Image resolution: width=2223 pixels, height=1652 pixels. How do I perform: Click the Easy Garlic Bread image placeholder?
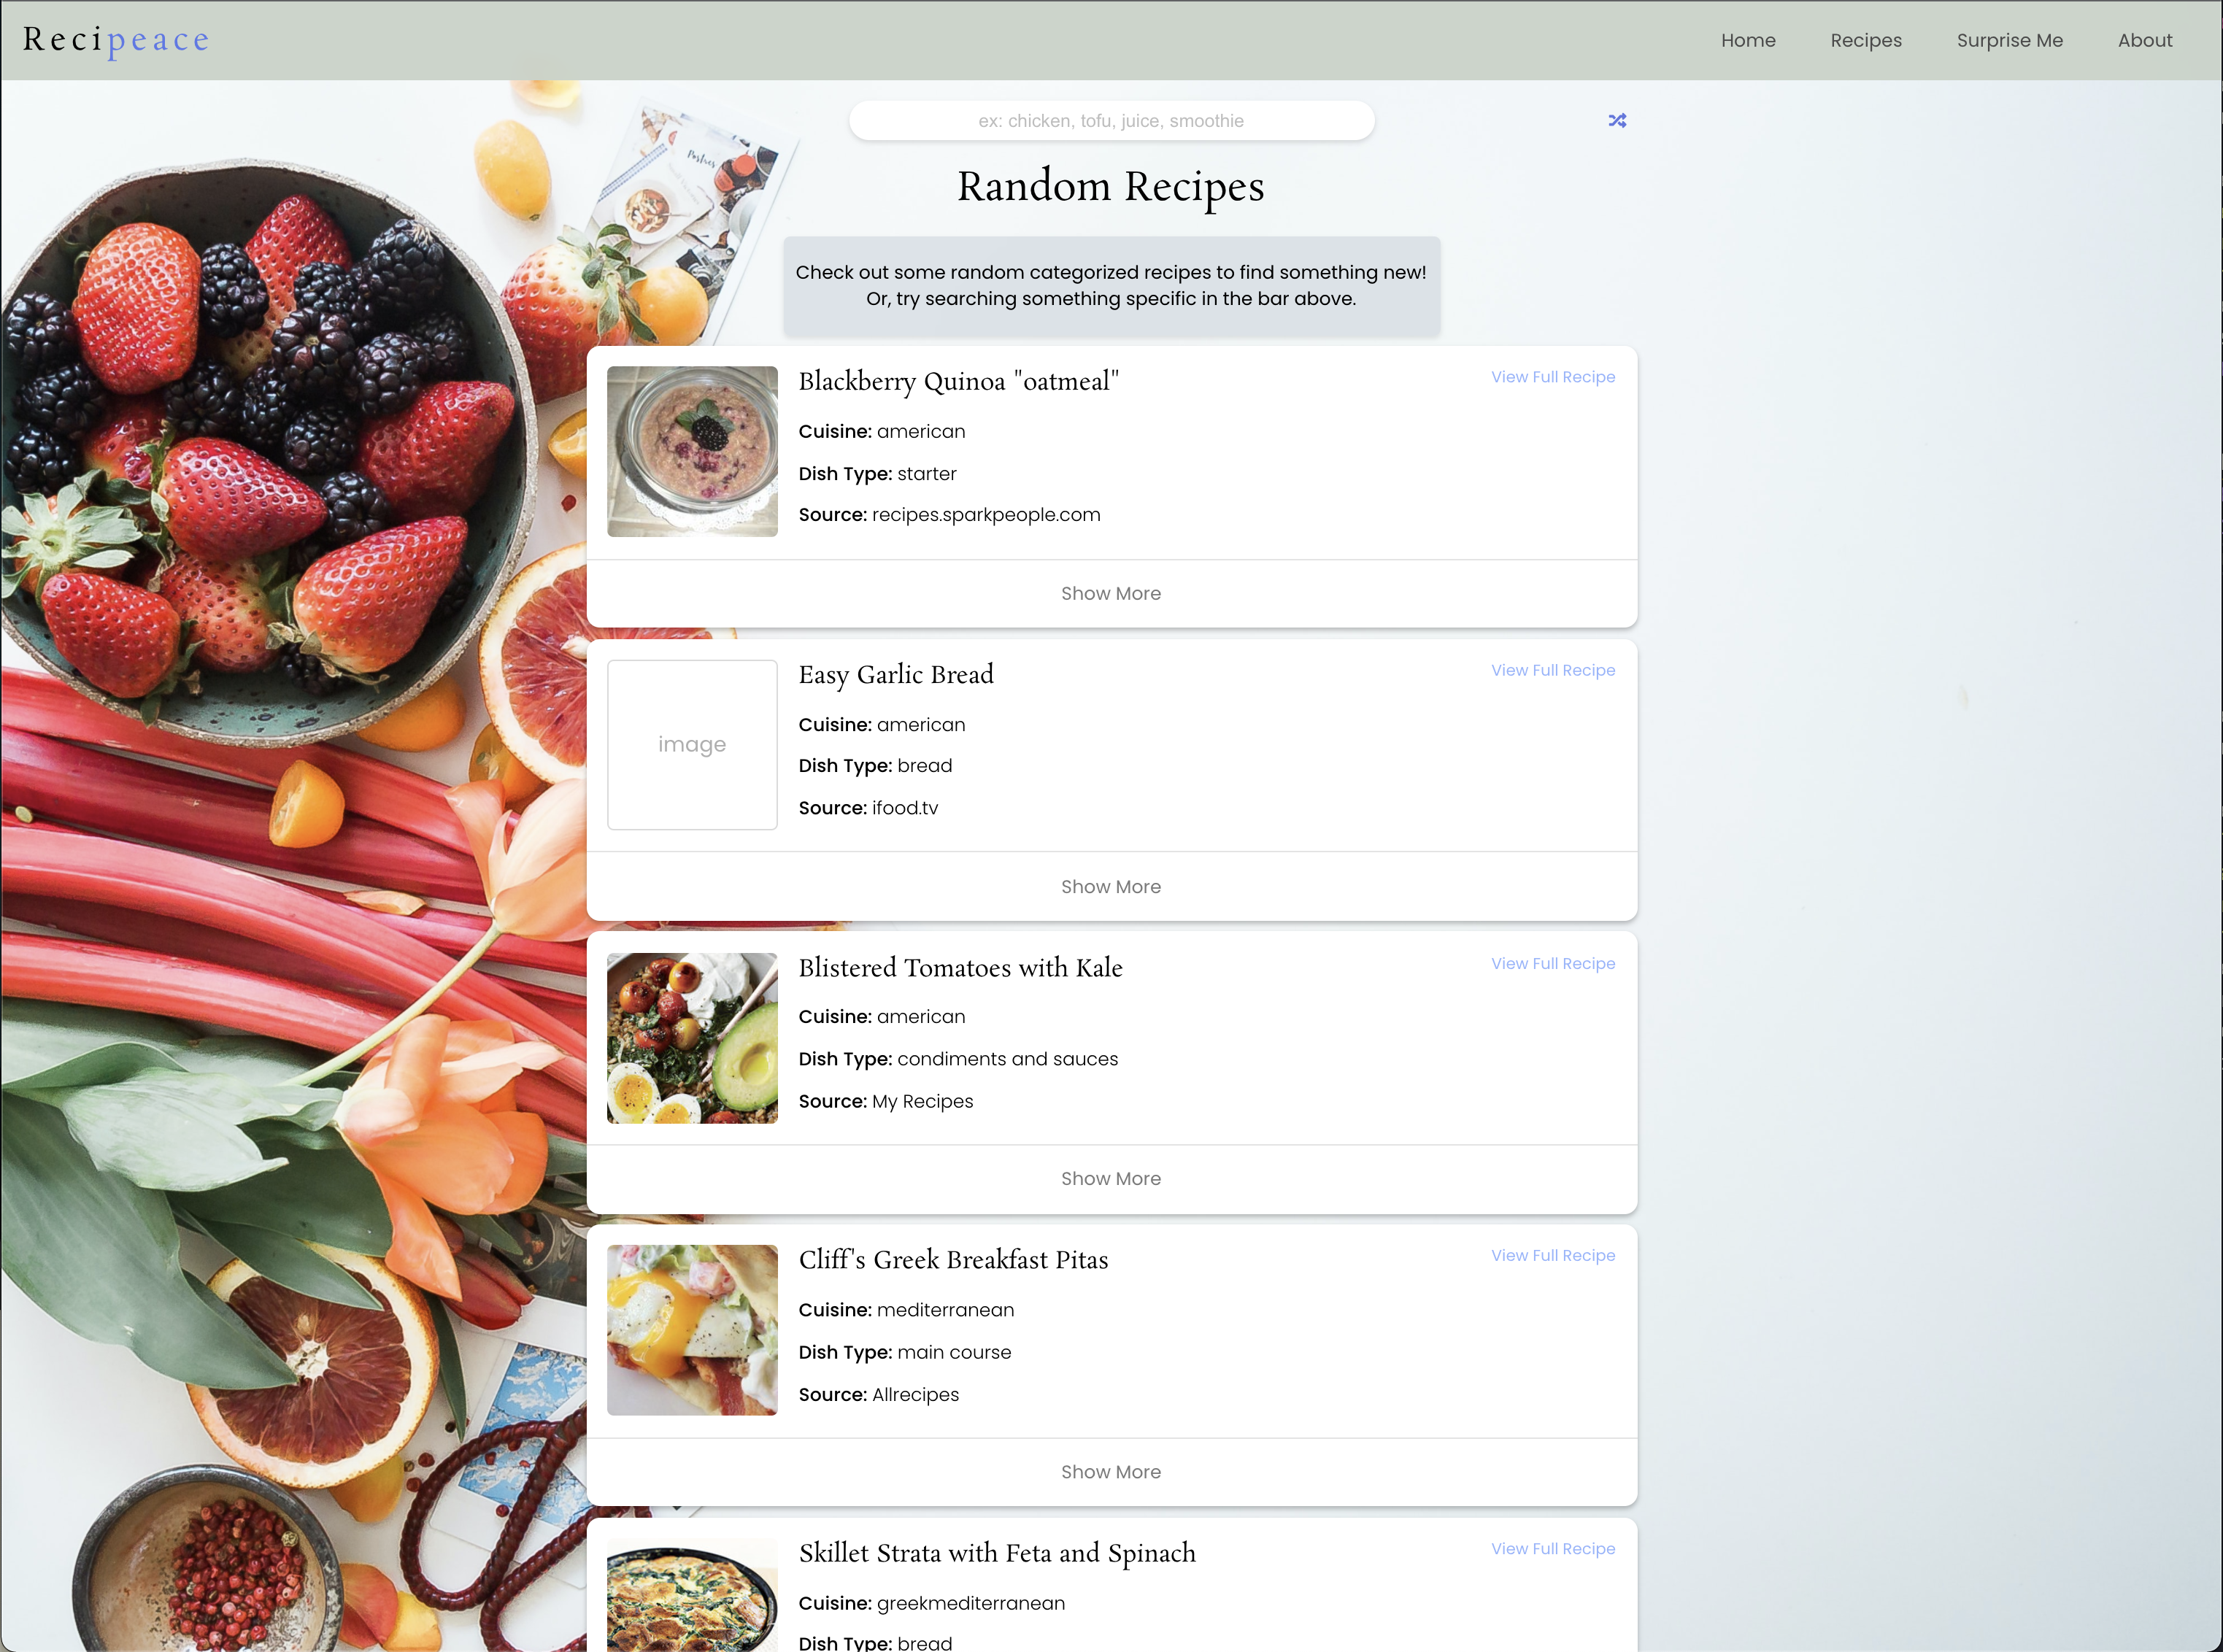[x=692, y=744]
